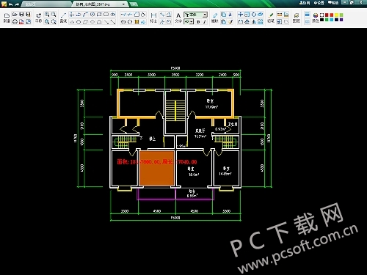The image size is (367, 275).
Task: Open the font size dropdown
Action: point(189,22)
